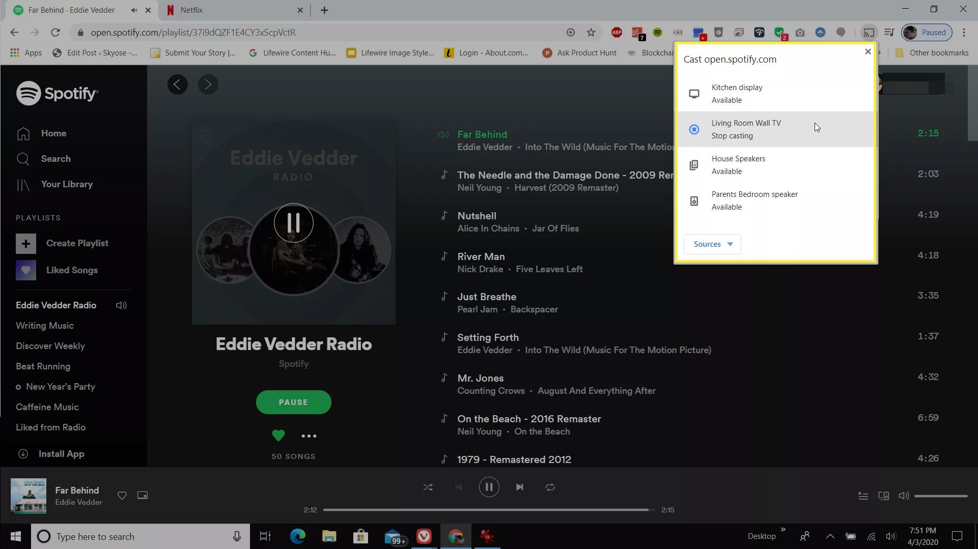Image resolution: width=978 pixels, height=549 pixels.
Task: Click the page vertical scrollbar
Action: click(x=972, y=104)
